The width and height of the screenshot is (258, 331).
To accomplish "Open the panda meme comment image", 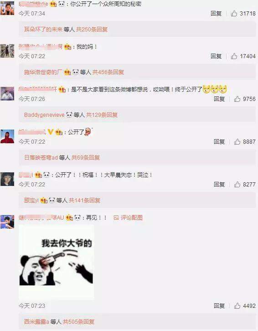I will click(x=57, y=261).
